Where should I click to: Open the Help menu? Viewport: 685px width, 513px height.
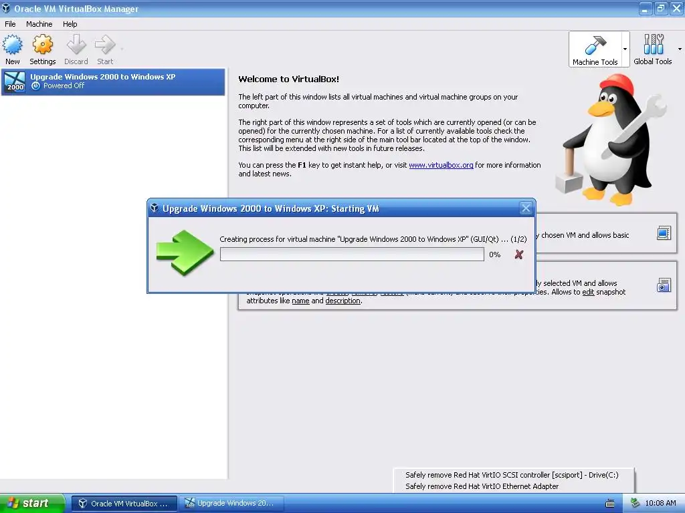(x=70, y=24)
